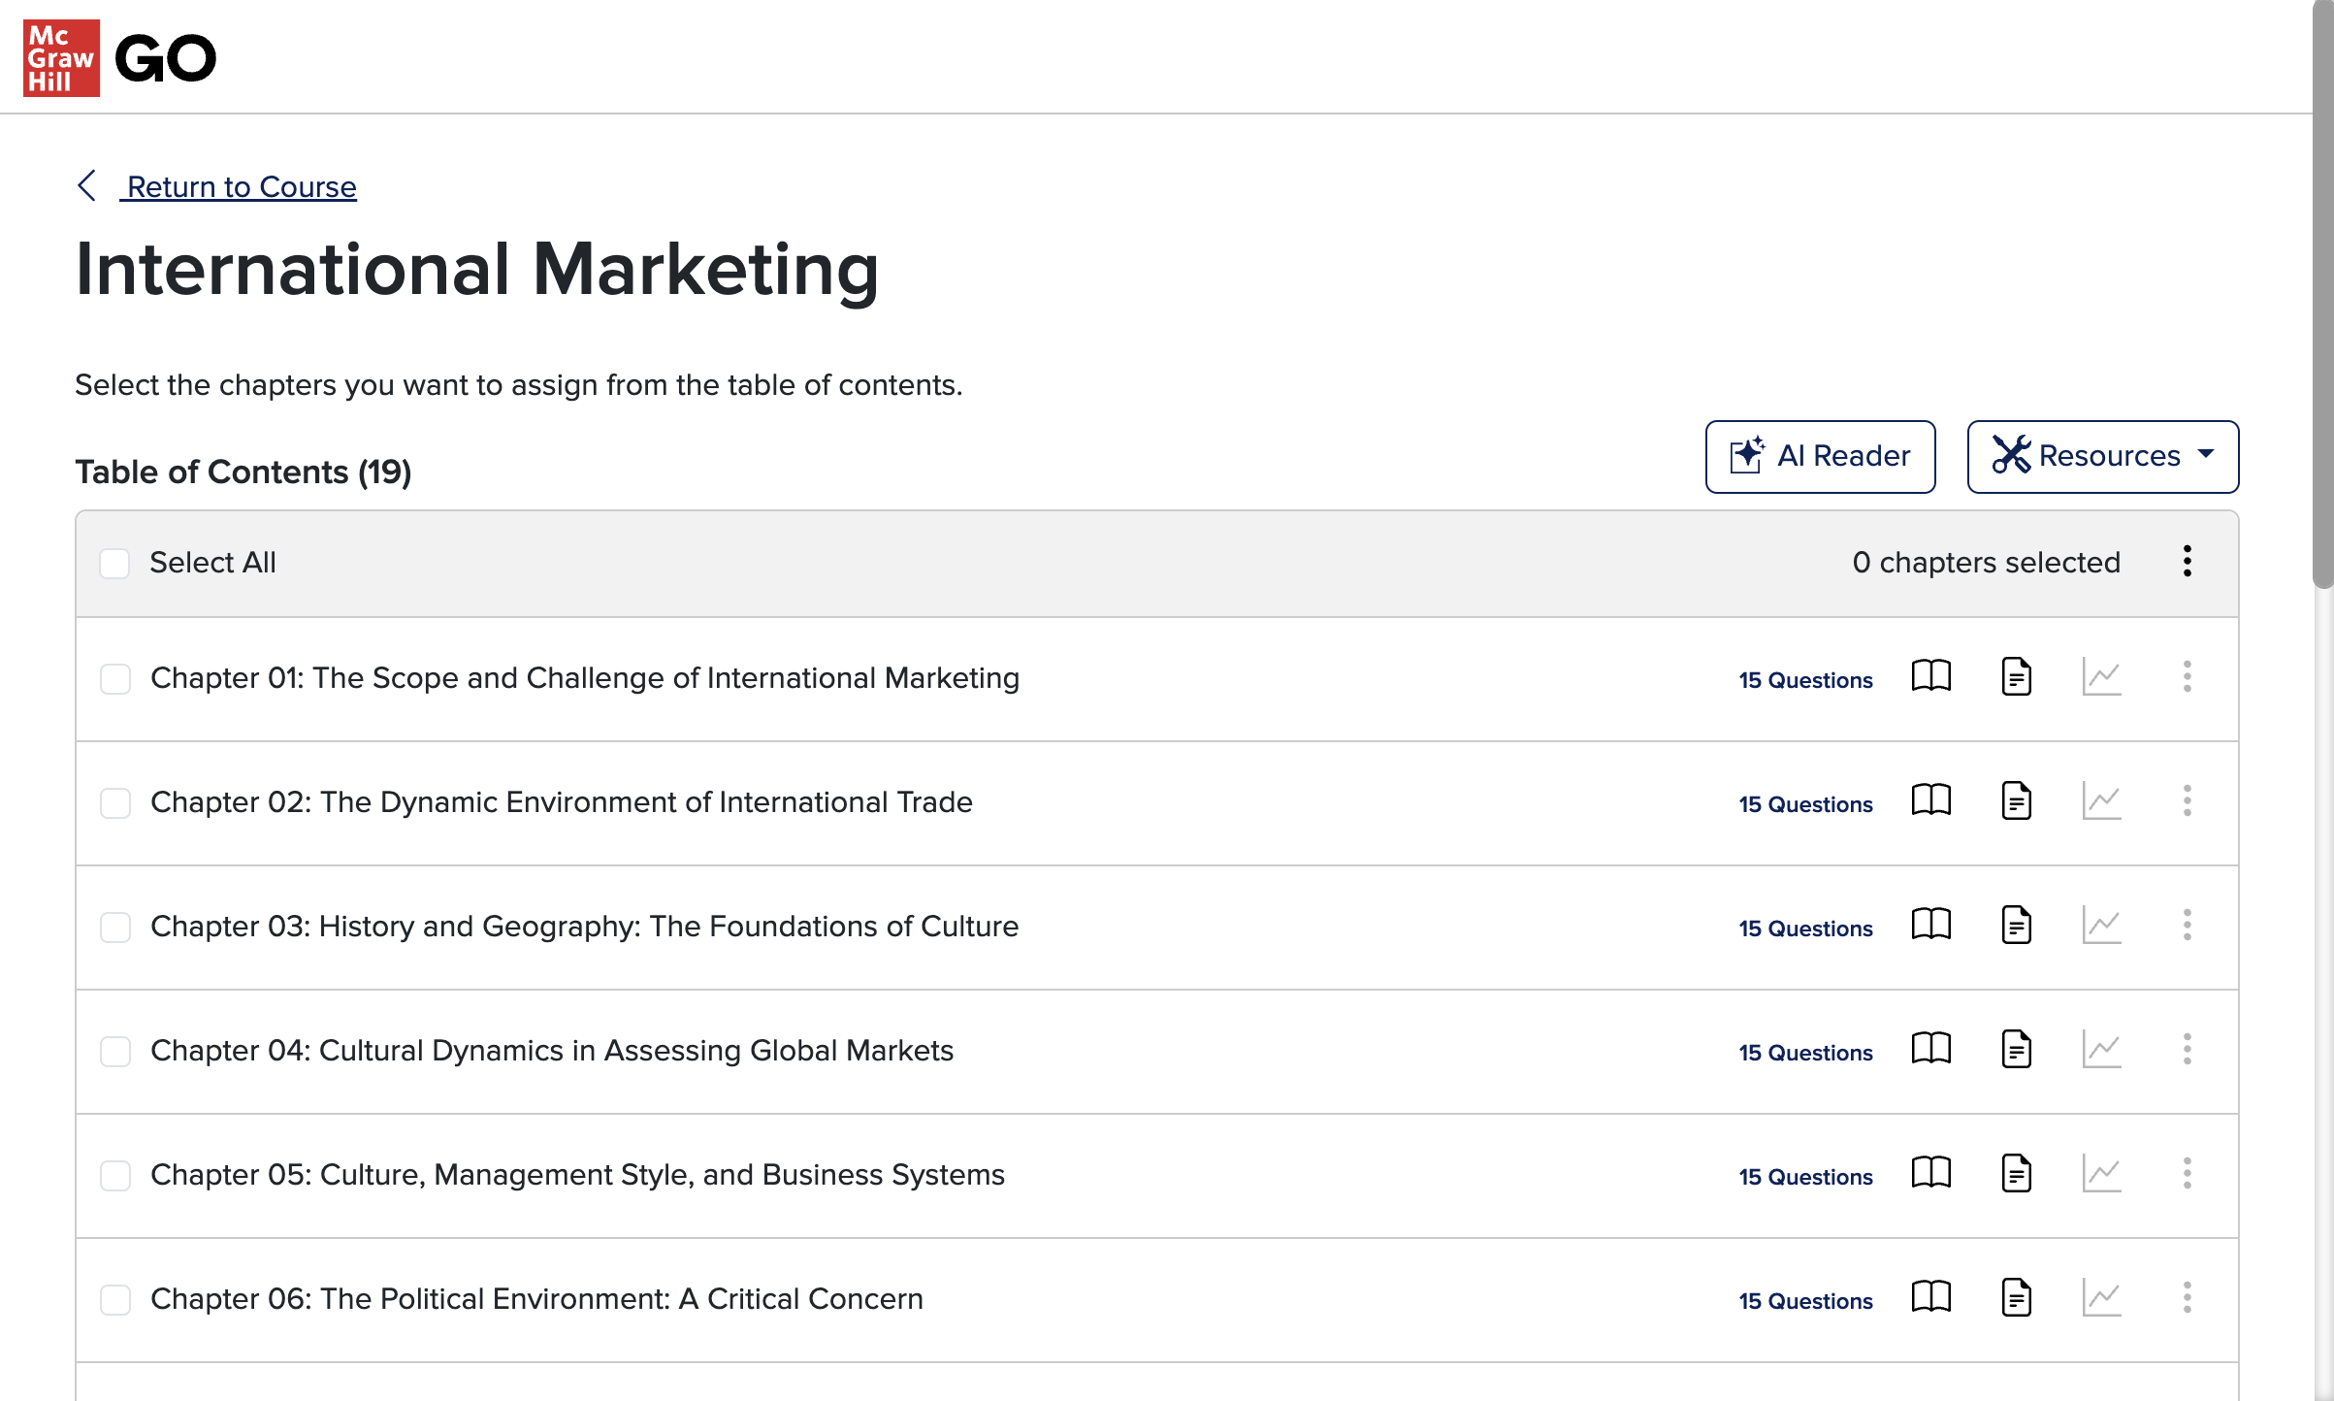Open Chapter 05 document page icon
Image resolution: width=2334 pixels, height=1401 pixels.
click(2016, 1174)
